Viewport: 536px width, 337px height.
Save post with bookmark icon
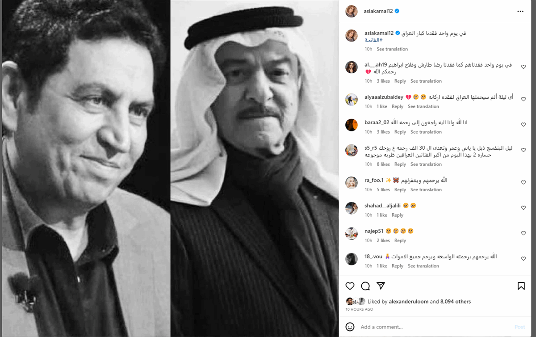point(521,286)
